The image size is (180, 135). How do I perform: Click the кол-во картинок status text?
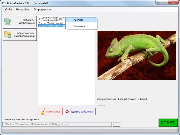tap(122, 99)
